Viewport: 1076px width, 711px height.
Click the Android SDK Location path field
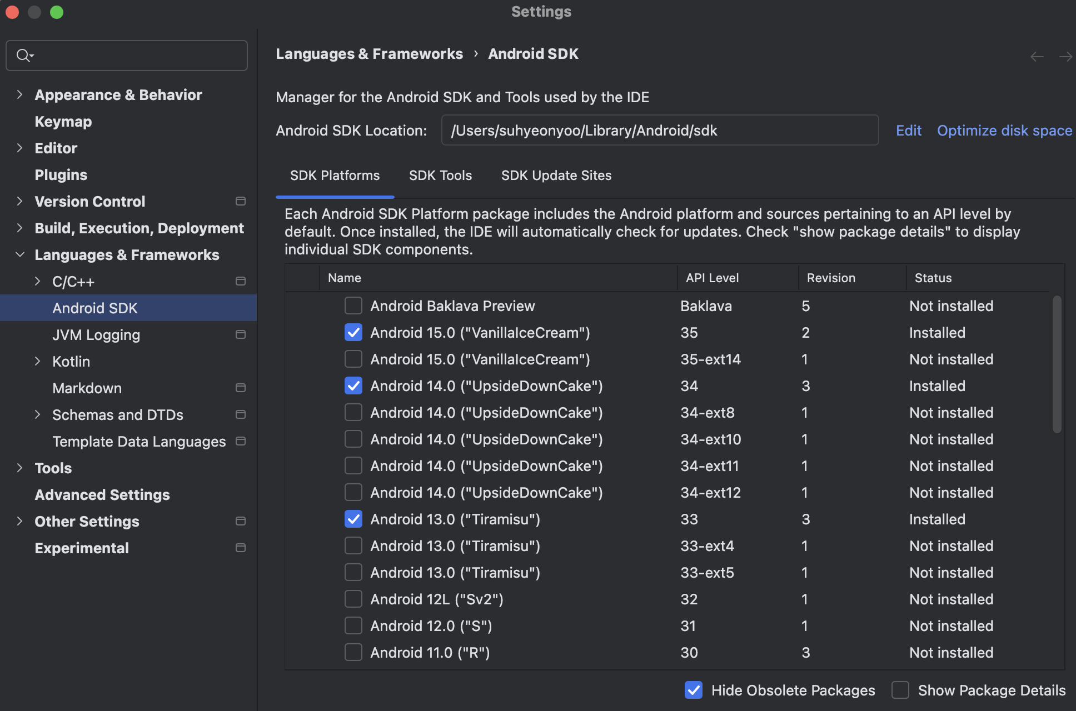(659, 131)
